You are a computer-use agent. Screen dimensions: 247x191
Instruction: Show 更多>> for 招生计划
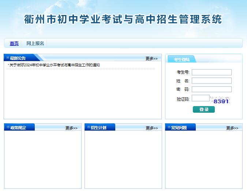[151, 128]
